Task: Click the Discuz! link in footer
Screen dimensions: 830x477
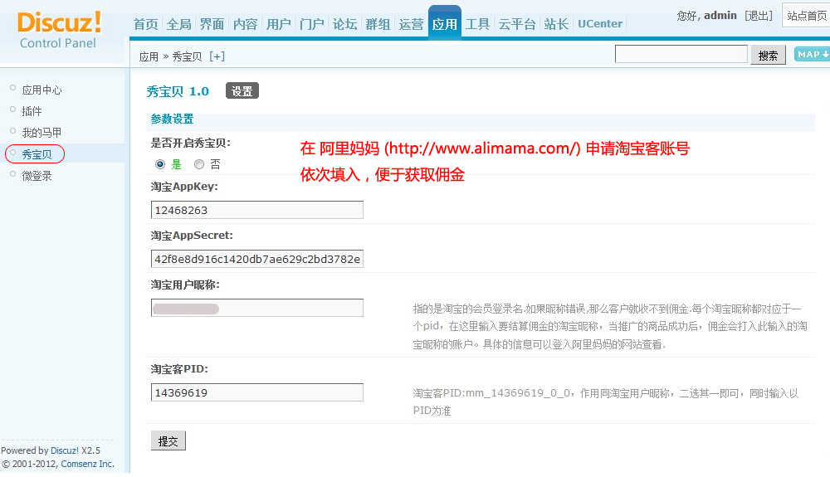Action: pyautogui.click(x=65, y=450)
